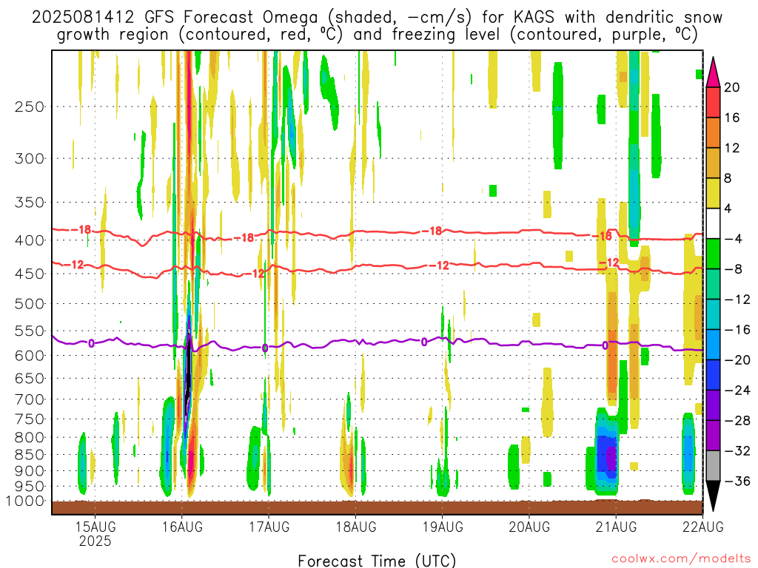Click the 1000 pressure level label
Viewport: 758px width, 568px height.
tap(25, 501)
